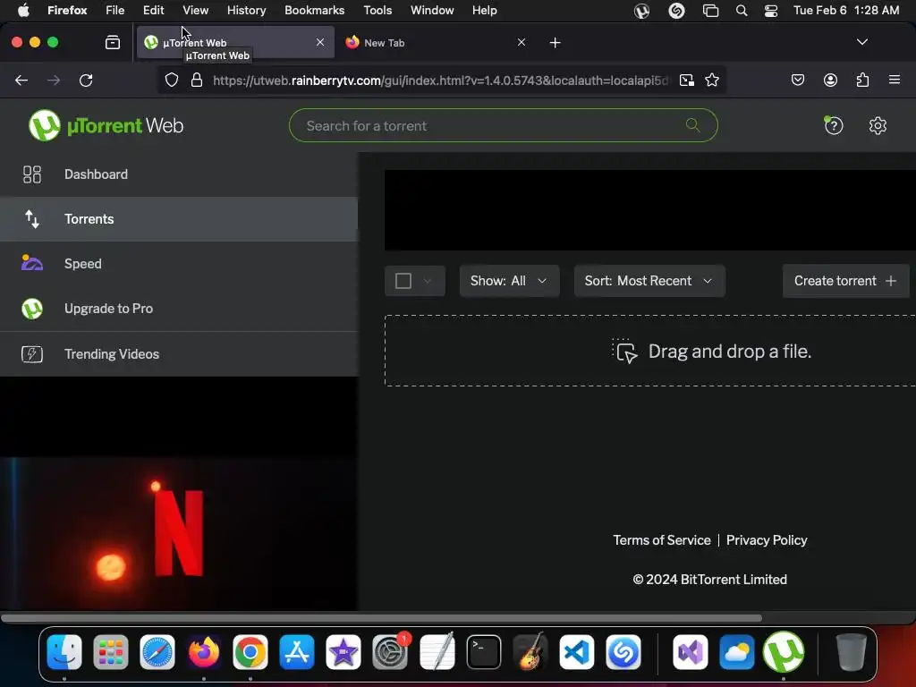Screen dimensions: 916x687
Task: Click the site padlock icon
Action: tap(197, 80)
